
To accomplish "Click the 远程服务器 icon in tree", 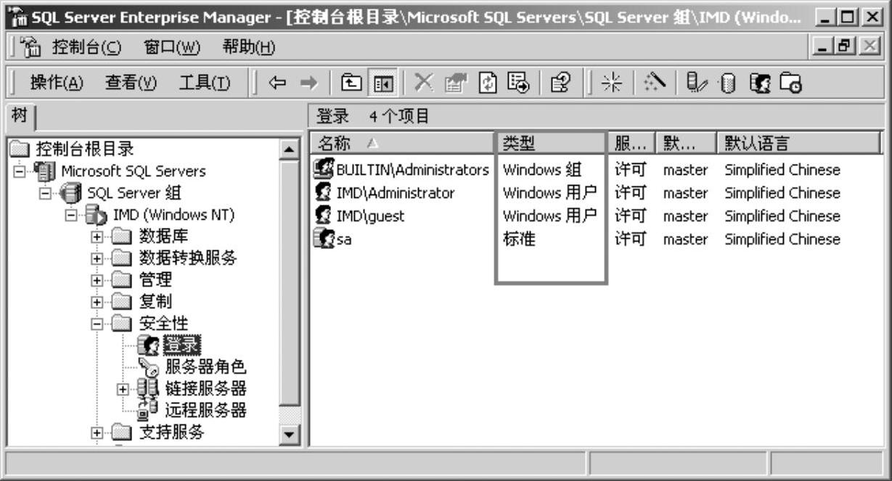I will coord(149,411).
